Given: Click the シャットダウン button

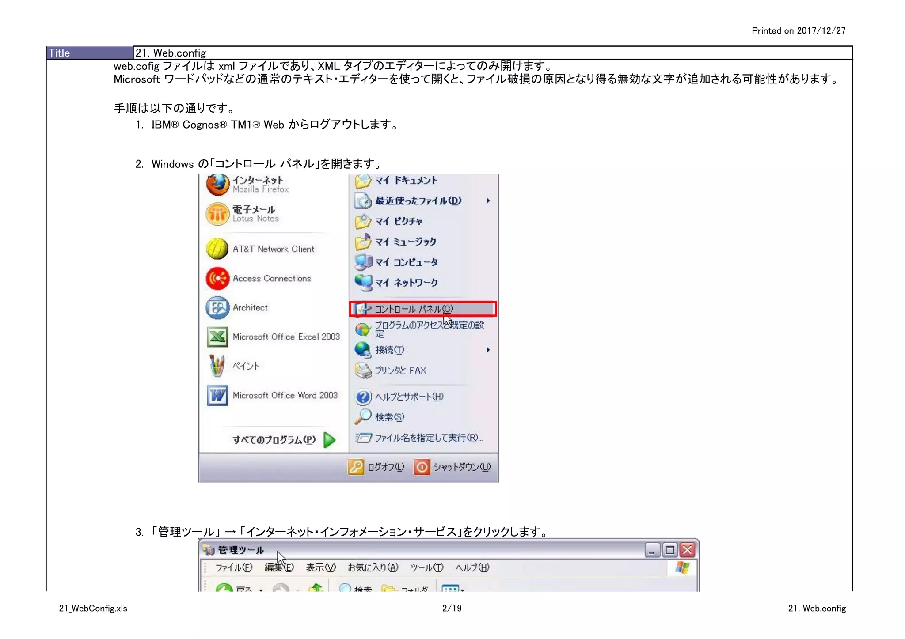Looking at the screenshot, I should click(453, 467).
